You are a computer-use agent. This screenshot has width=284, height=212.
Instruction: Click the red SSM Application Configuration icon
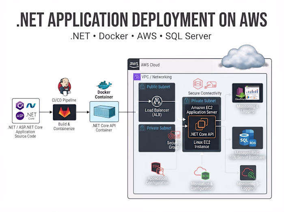point(157,169)
